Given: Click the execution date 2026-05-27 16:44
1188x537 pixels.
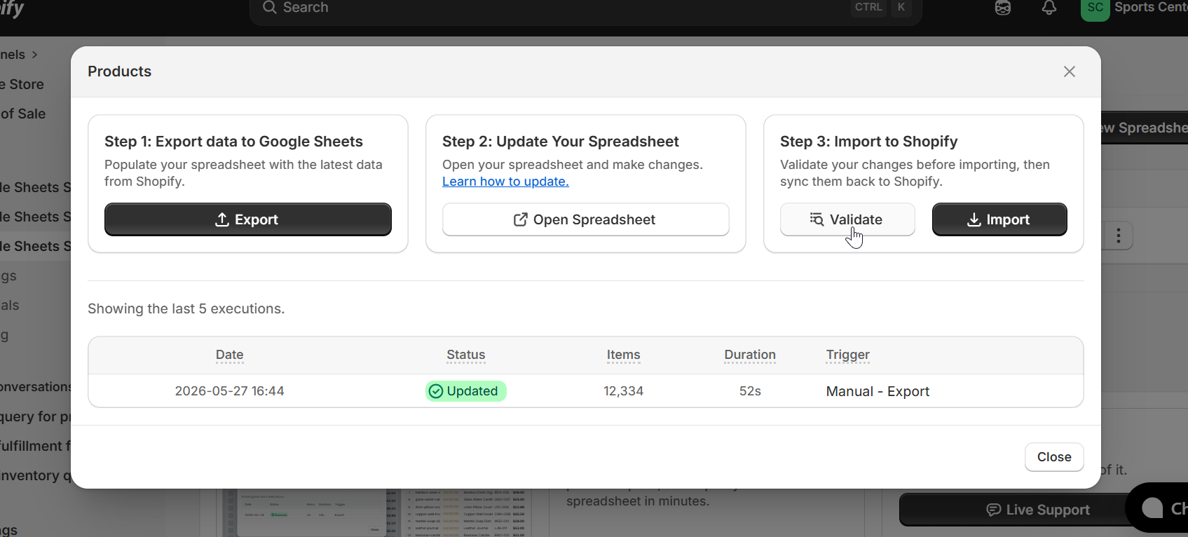Looking at the screenshot, I should [229, 391].
